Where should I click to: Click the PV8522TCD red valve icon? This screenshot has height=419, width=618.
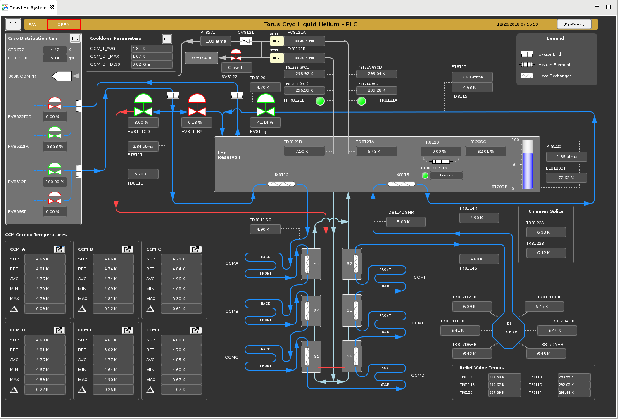click(55, 103)
